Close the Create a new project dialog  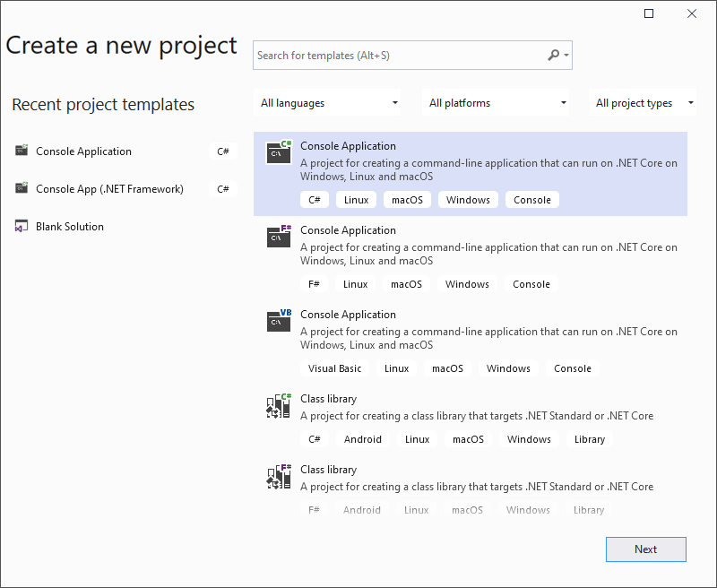[692, 13]
